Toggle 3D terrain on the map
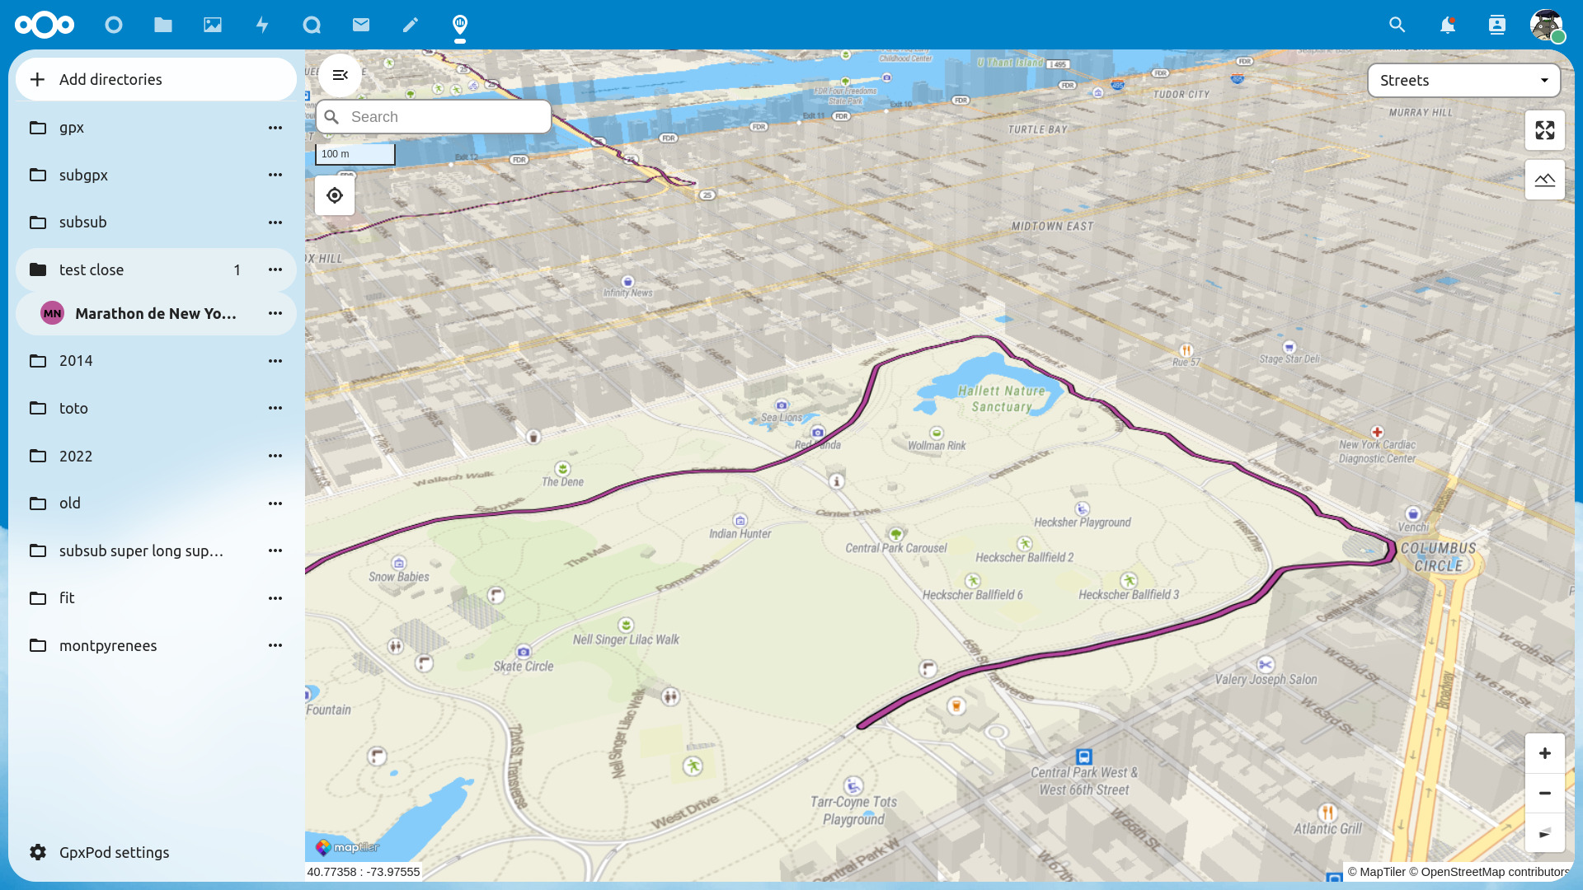1583x890 pixels. point(1544,180)
